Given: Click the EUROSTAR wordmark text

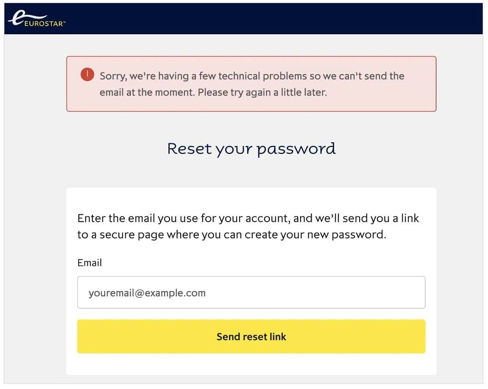Looking at the screenshot, I should coord(44,24).
